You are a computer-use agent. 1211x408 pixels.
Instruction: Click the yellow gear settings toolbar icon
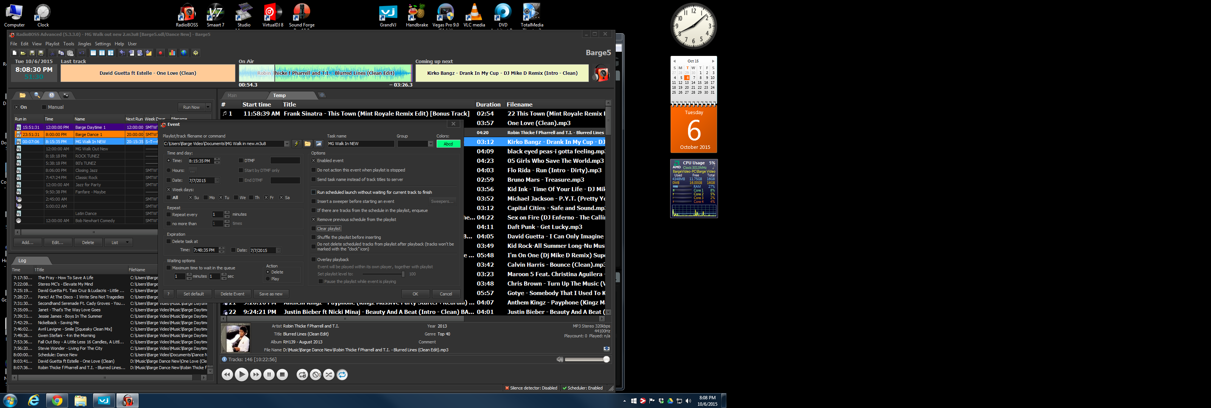[x=196, y=53]
